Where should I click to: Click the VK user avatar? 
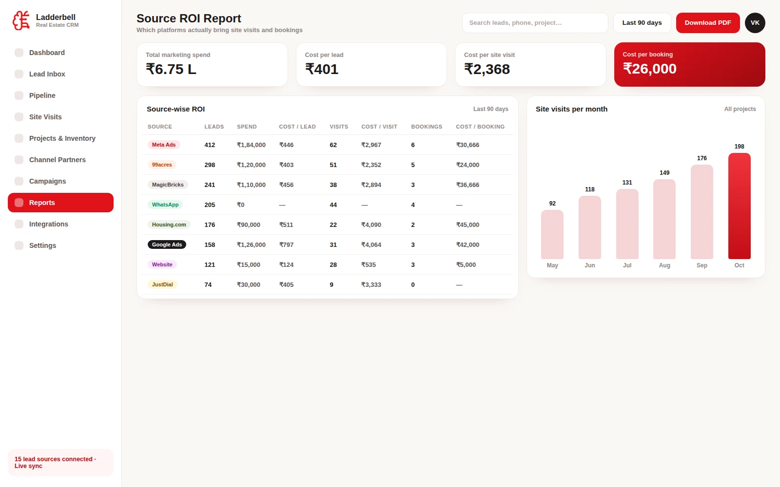[755, 23]
